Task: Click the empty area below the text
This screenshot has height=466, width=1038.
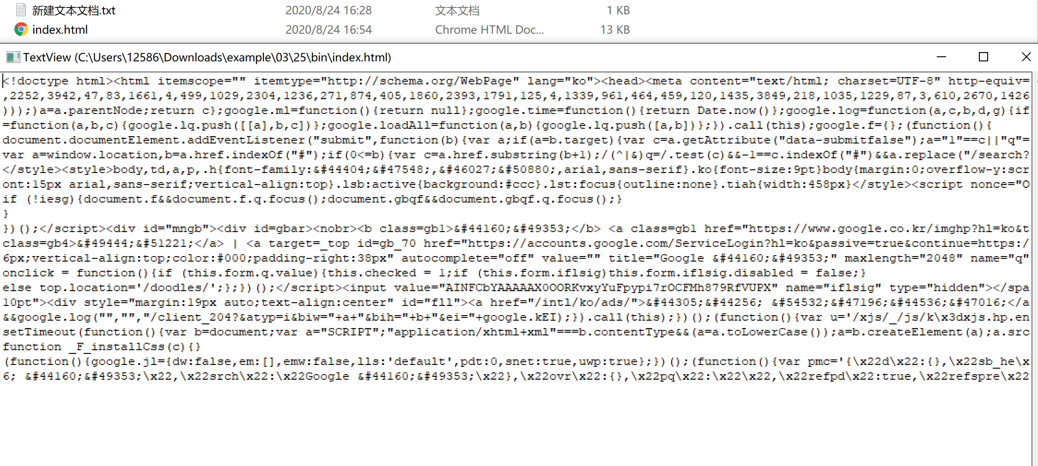Action: pos(516,424)
